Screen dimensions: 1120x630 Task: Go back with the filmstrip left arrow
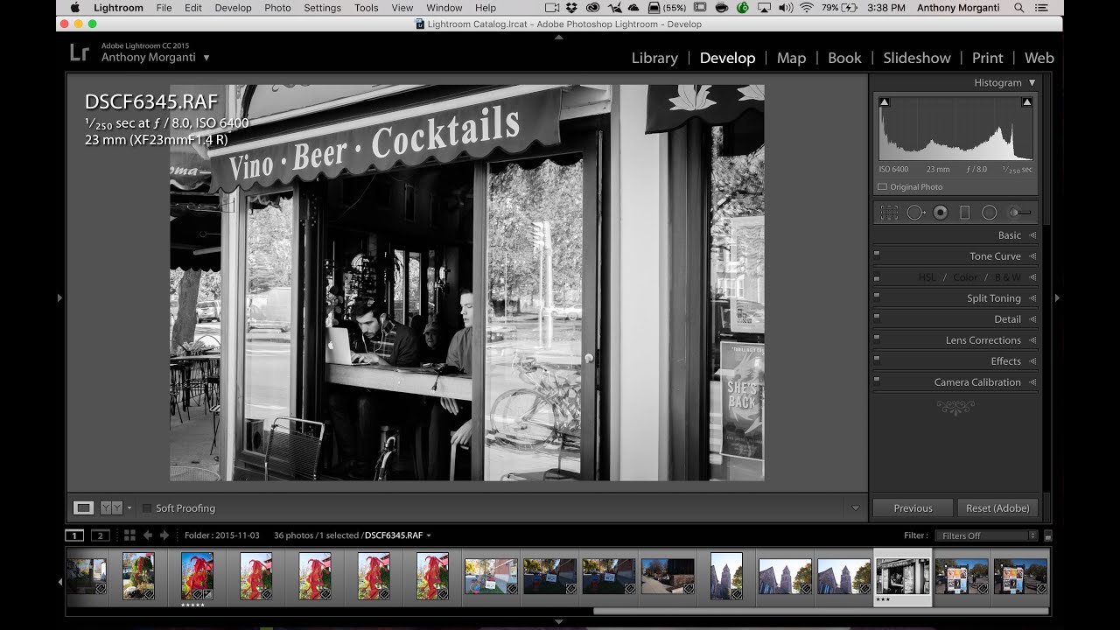click(x=147, y=535)
